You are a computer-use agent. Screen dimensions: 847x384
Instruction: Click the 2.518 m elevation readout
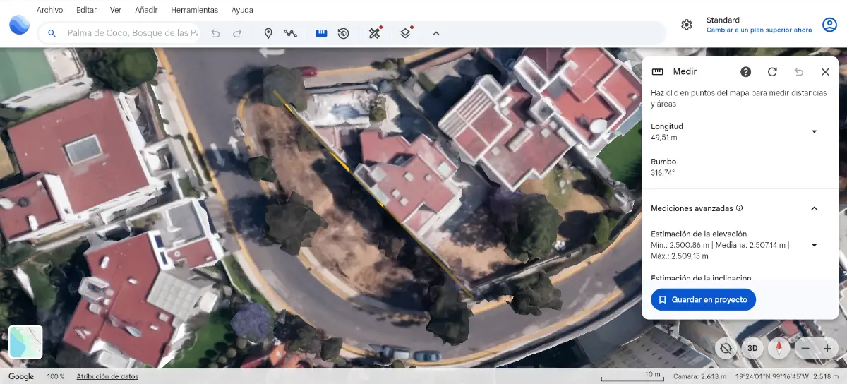tap(826, 376)
